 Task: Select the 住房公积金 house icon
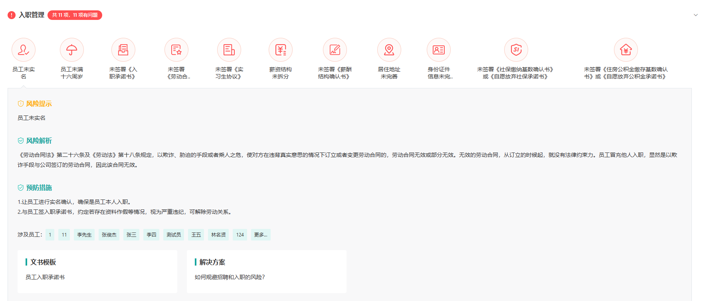(x=626, y=50)
